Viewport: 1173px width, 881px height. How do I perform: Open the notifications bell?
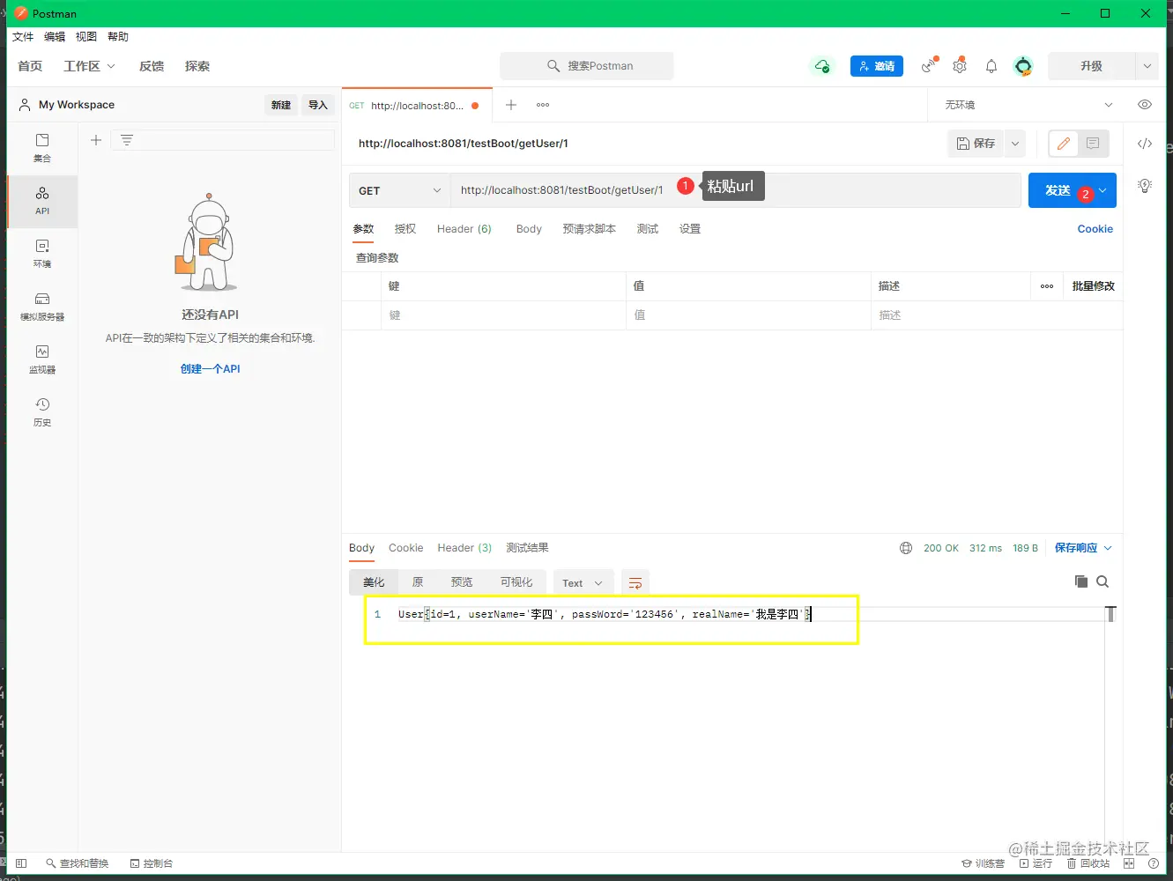click(x=991, y=66)
